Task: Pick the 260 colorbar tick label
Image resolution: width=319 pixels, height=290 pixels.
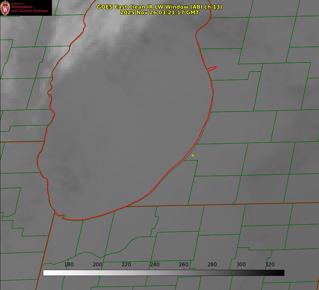Action: pyautogui.click(x=184, y=265)
